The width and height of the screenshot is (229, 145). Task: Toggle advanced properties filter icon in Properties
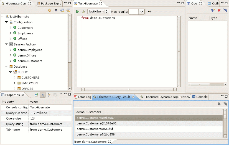click(x=49, y=95)
